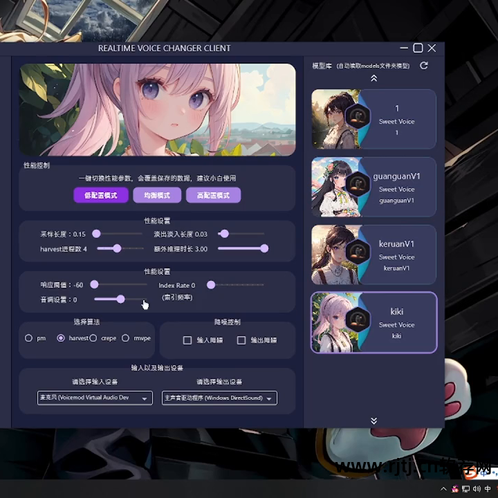This screenshot has width=498, height=498.
Task: Click hexagon badge icon on model 1 card
Action: tap(358, 116)
